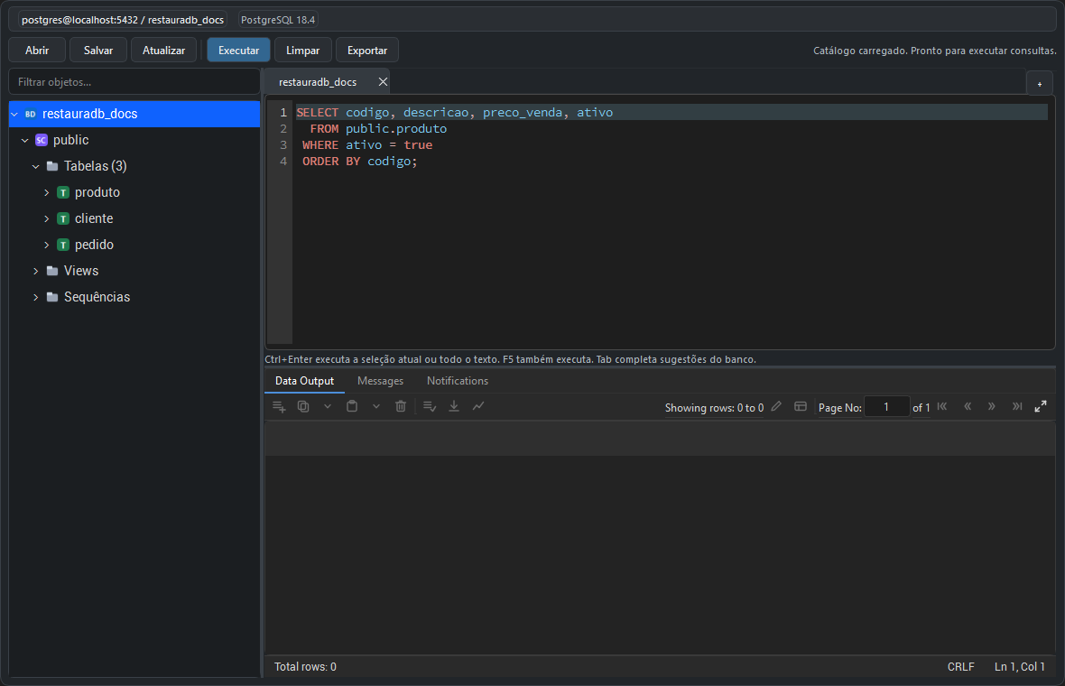Image resolution: width=1065 pixels, height=686 pixels.
Task: Select the pedido tree item label
Action: coord(94,246)
